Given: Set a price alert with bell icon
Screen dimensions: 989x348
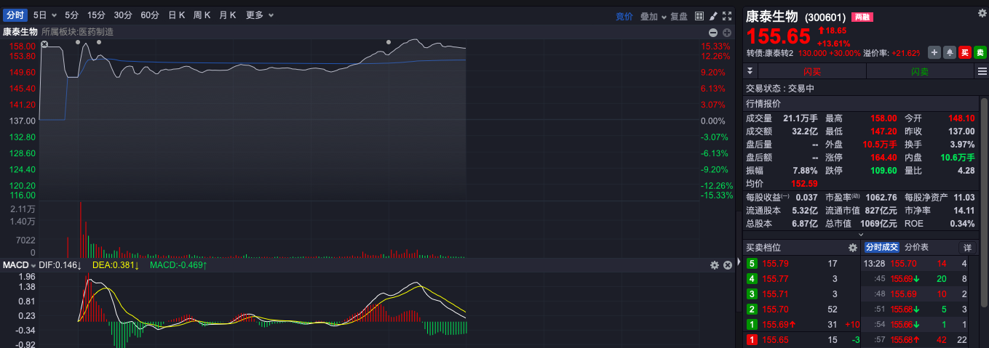Looking at the screenshot, I should (950, 52).
